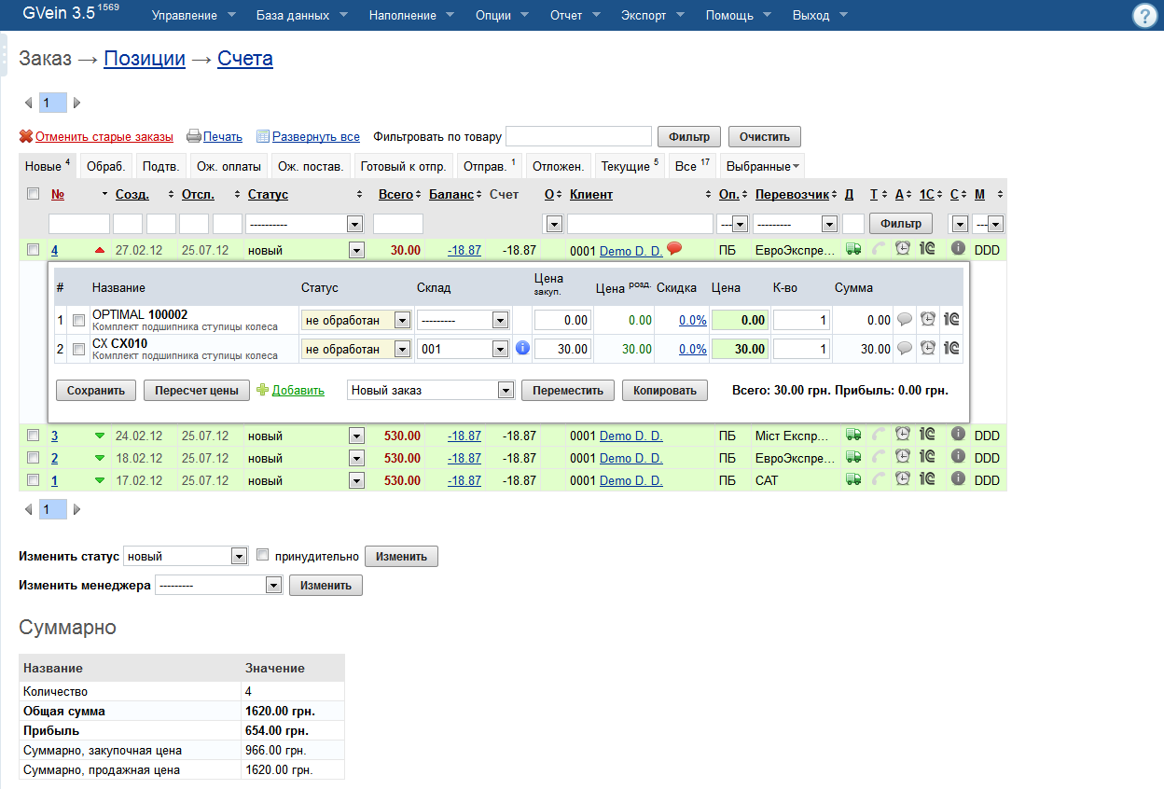Click the alarm clock icon in order 3

tap(902, 435)
